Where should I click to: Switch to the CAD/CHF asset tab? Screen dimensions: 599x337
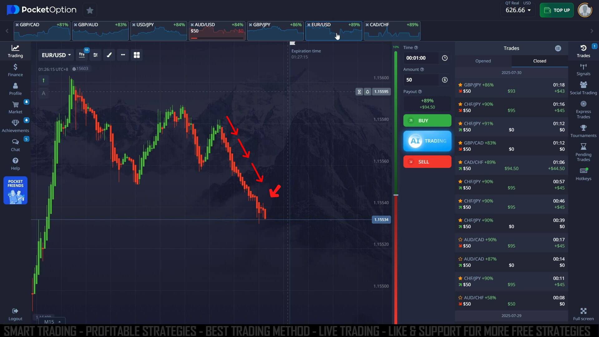coord(392,31)
